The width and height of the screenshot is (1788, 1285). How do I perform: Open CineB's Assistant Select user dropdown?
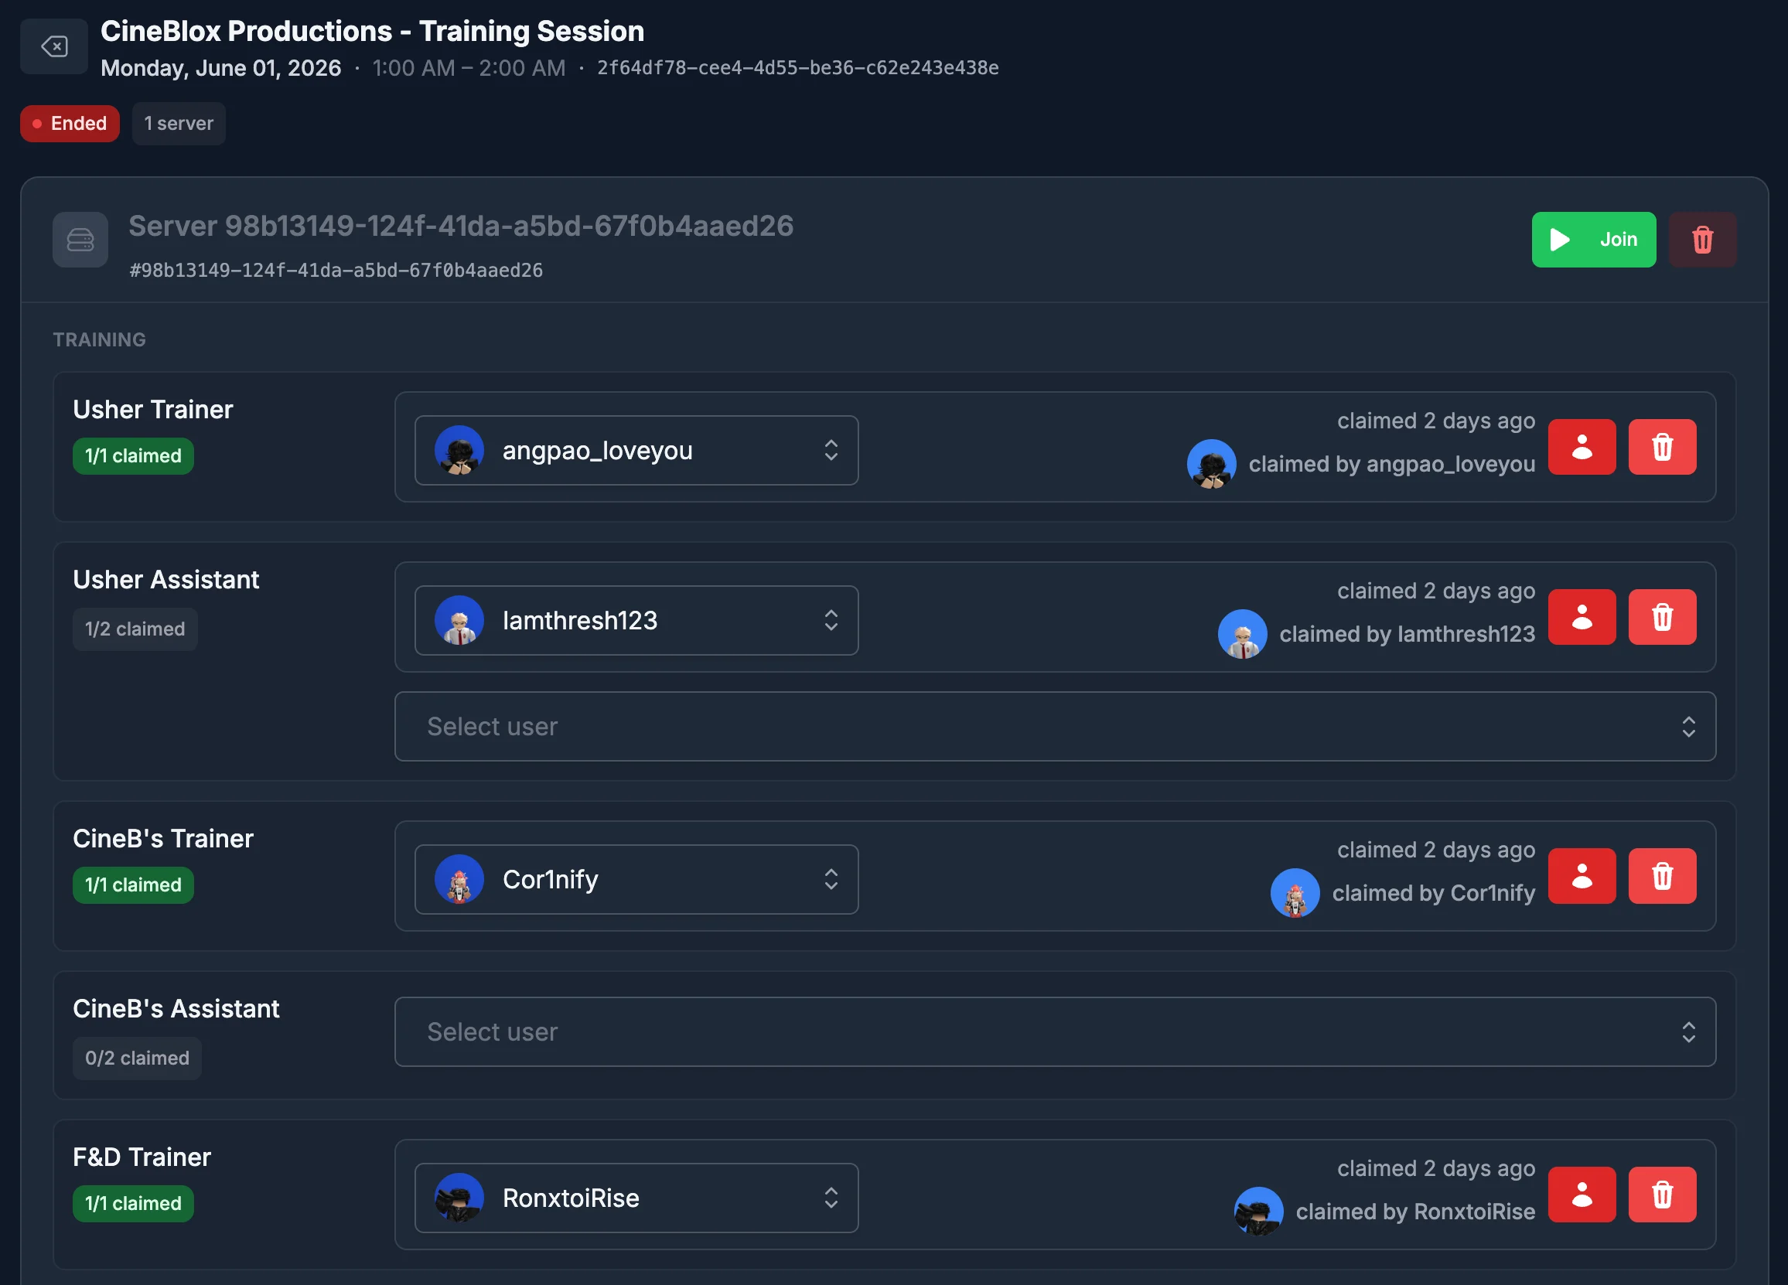(x=1055, y=1032)
